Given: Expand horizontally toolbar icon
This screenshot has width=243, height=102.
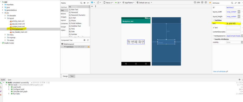Looking at the screenshot, I should tap(92, 6).
